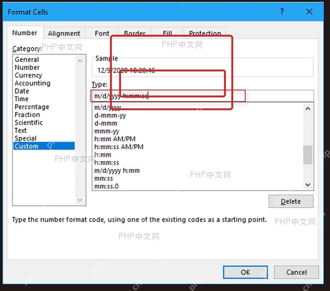
Task: Click the up arrow of format list scrollbar
Action: point(308,109)
